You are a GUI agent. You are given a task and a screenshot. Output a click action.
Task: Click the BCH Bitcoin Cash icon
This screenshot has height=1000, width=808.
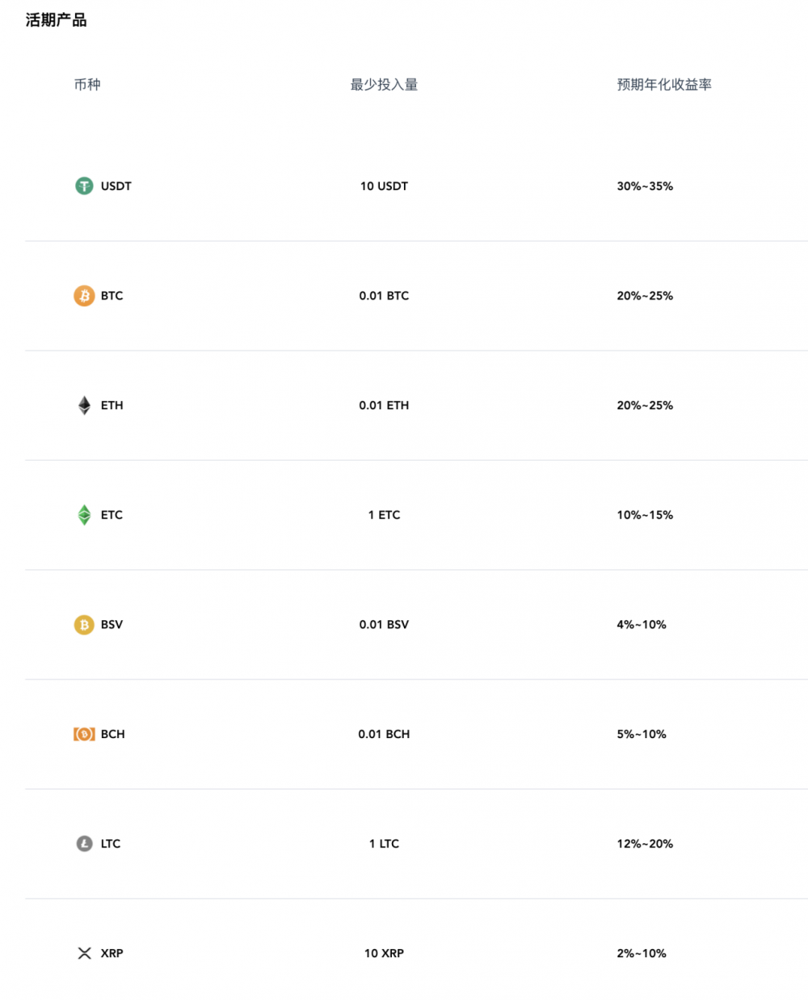[84, 734]
